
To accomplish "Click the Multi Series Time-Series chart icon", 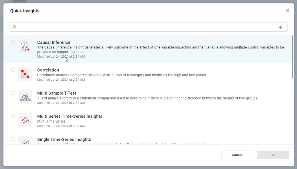I will (x=25, y=120).
